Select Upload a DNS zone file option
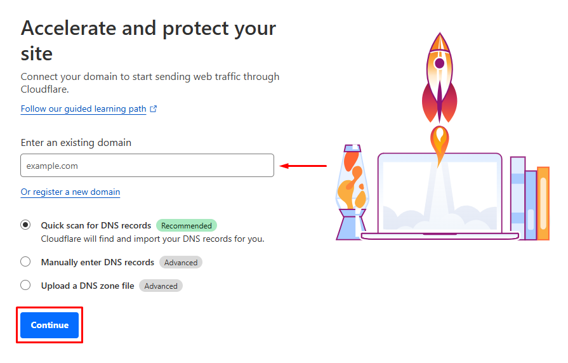The image size is (568, 363). pos(25,285)
